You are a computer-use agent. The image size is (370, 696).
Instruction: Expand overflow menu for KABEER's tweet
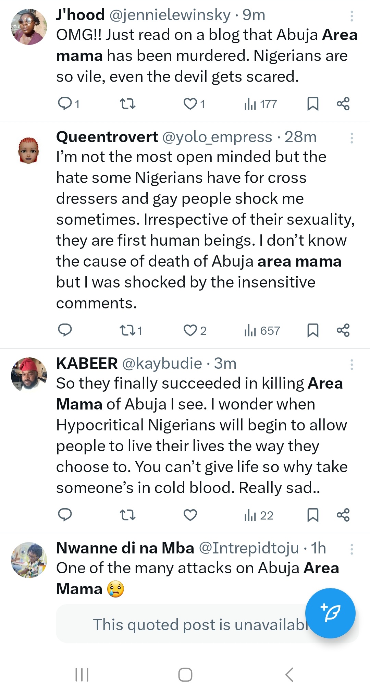tap(351, 364)
